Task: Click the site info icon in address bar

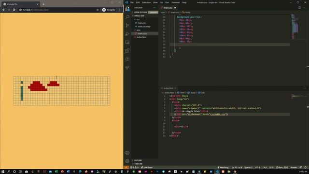Action: (x=20, y=10)
